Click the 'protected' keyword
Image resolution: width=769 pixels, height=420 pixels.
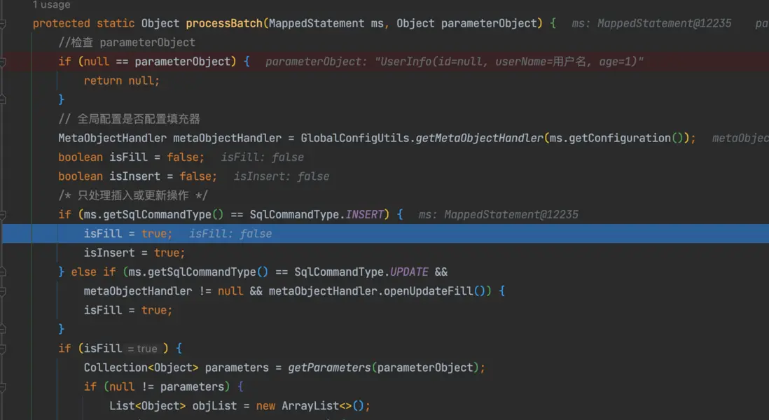(x=62, y=24)
